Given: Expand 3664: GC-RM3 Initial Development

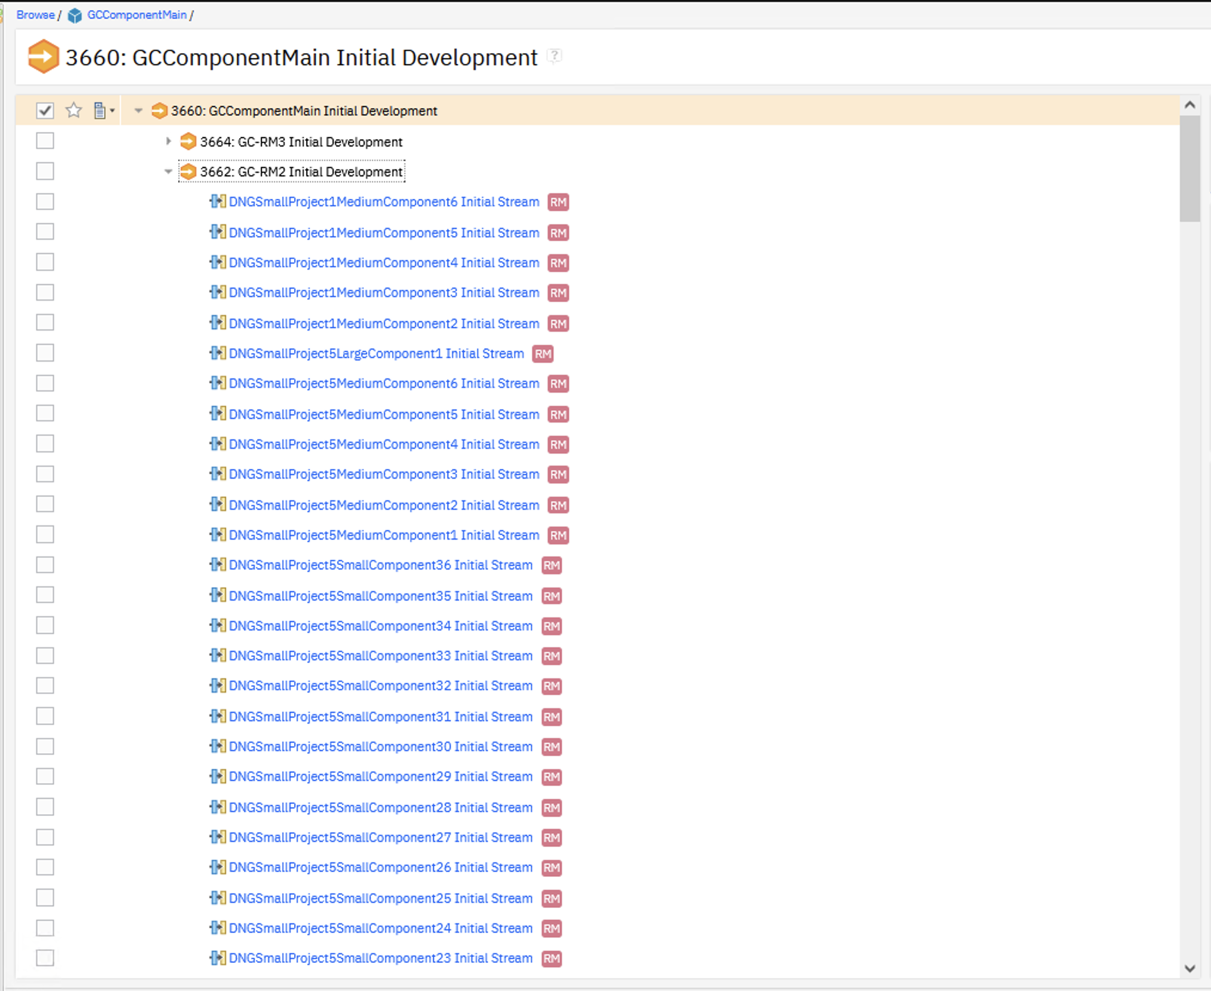Looking at the screenshot, I should 168,142.
